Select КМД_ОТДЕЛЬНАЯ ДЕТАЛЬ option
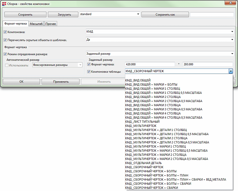The width and height of the screenshot is (238, 191). coord(179,163)
